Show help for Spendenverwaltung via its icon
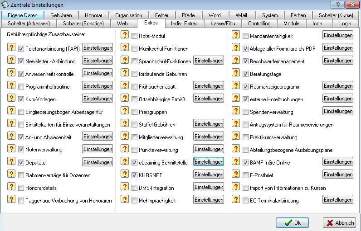This screenshot has width=361, height=231. tap(236, 111)
